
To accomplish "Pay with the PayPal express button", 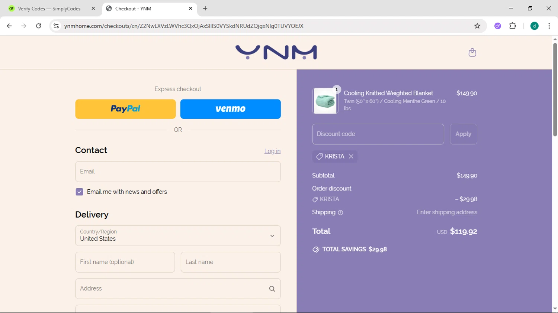I will pyautogui.click(x=125, y=109).
